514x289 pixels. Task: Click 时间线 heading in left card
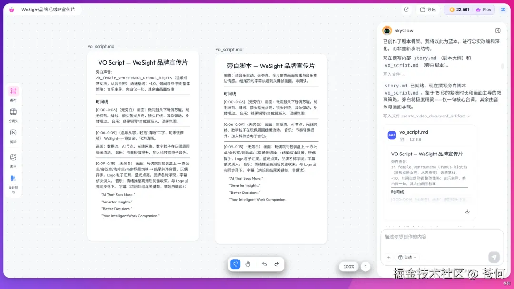point(102,102)
